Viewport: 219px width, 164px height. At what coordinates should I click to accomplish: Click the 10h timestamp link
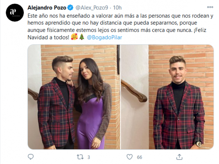click(x=117, y=7)
